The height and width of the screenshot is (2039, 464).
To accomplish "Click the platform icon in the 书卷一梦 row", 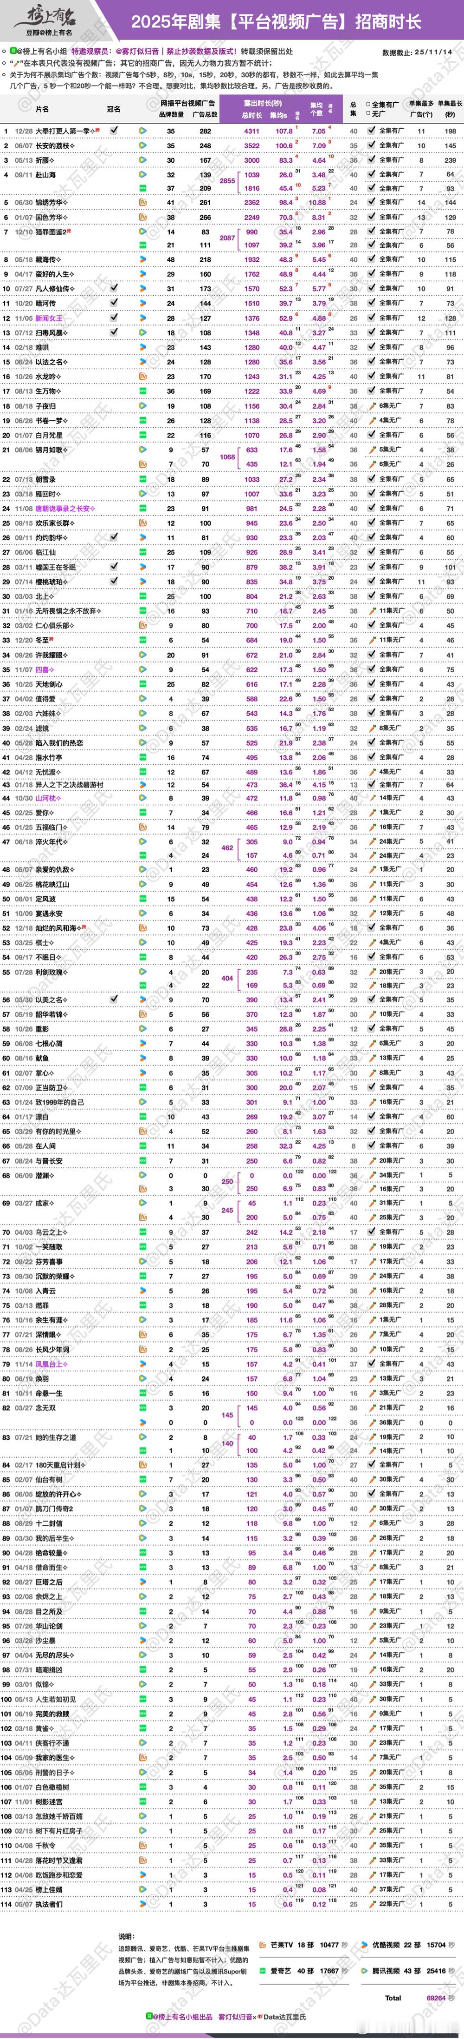I will [143, 420].
